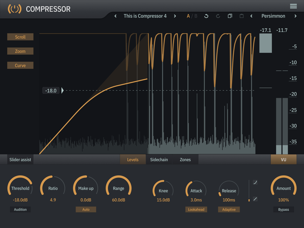This screenshot has height=228, width=304.
Task: Click the undo icon
Action: (206, 16)
